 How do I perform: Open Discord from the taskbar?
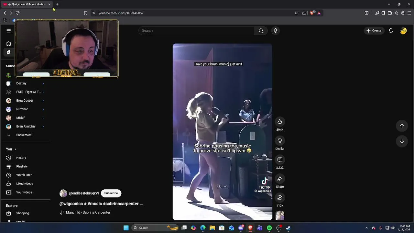(241, 228)
